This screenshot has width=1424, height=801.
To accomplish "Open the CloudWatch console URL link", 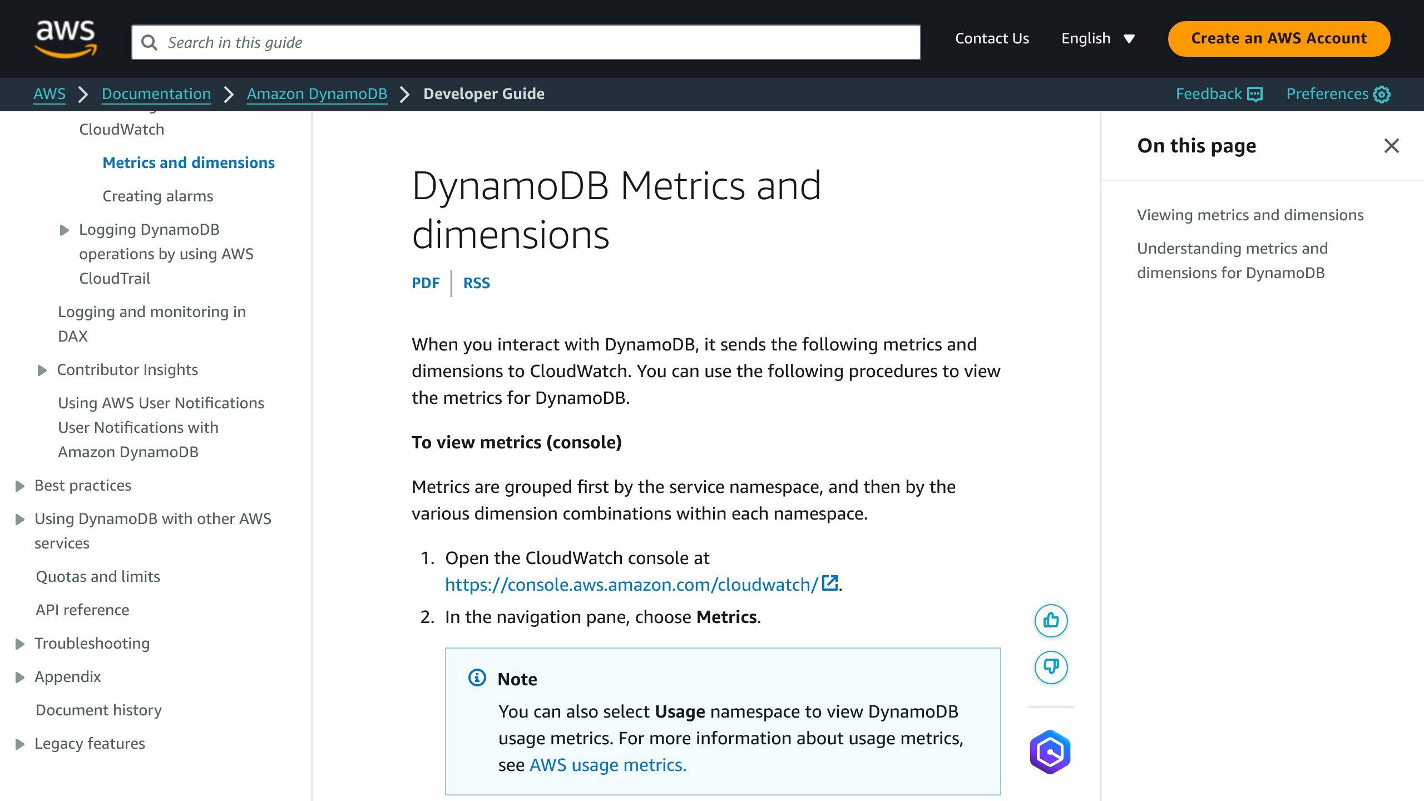I will click(x=632, y=585).
